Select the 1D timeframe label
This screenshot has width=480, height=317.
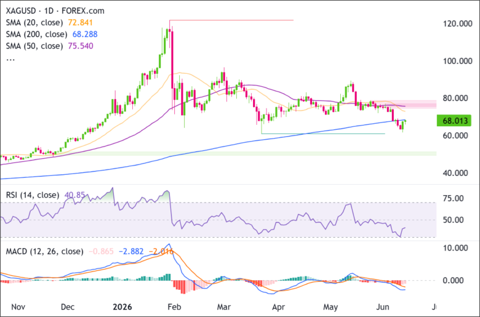(49, 10)
